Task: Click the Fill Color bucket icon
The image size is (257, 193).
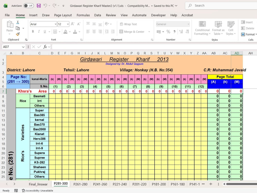Action: [65, 31]
